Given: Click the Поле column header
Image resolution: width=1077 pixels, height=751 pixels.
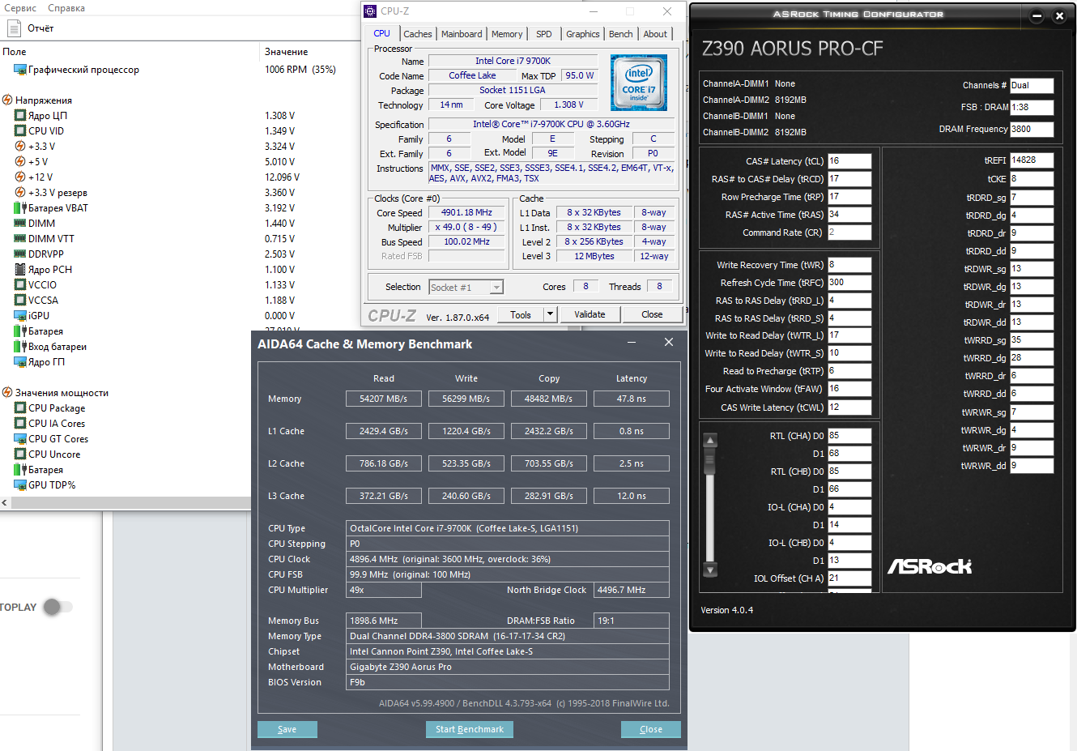Looking at the screenshot, I should (15, 52).
